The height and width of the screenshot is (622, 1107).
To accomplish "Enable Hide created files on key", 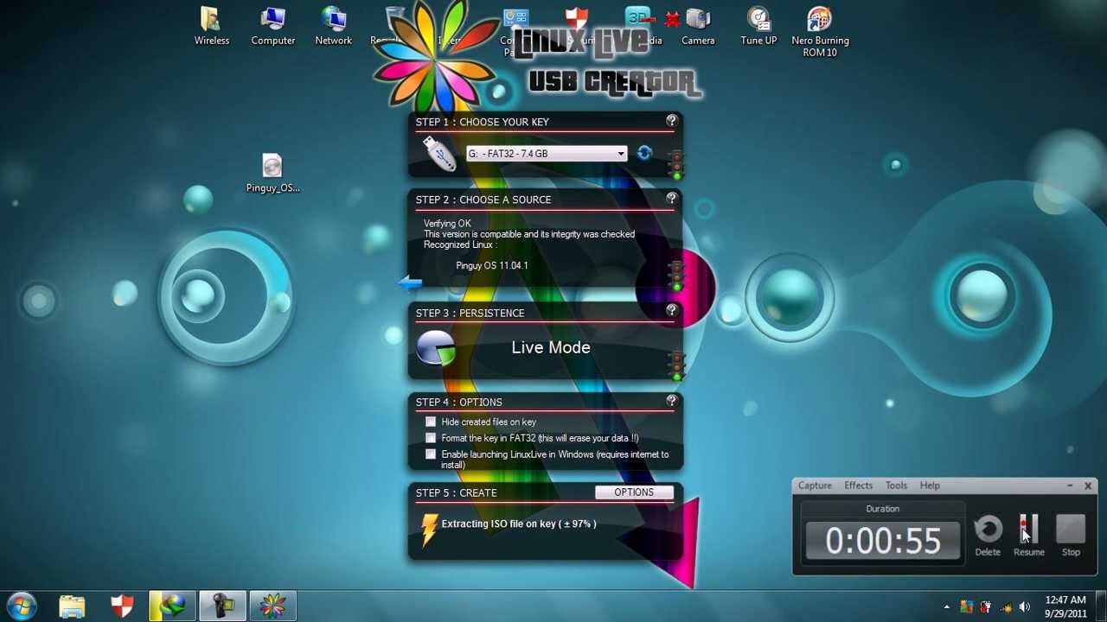I will click(431, 422).
